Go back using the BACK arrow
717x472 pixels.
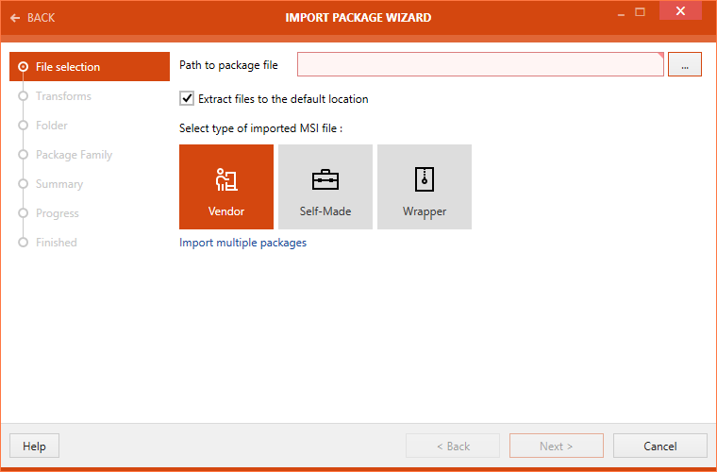coord(32,18)
